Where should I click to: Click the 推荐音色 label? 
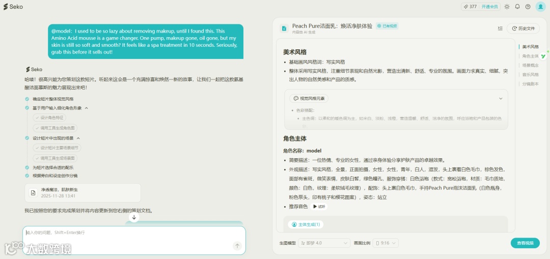(x=298, y=207)
